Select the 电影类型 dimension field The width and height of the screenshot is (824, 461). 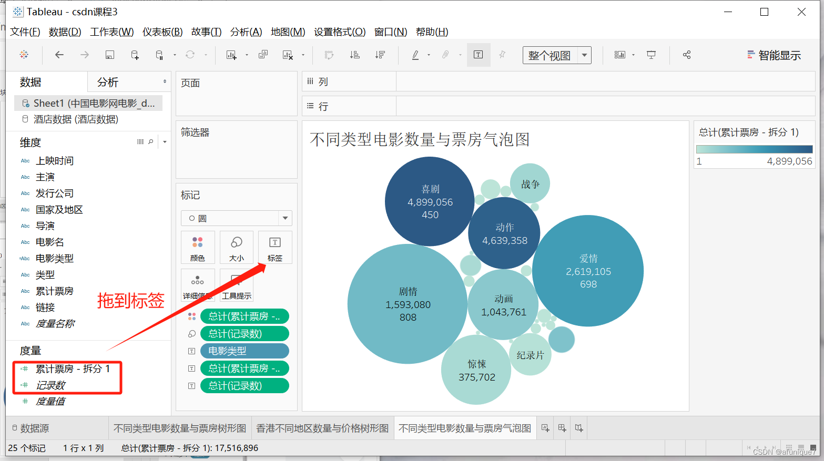coord(55,259)
